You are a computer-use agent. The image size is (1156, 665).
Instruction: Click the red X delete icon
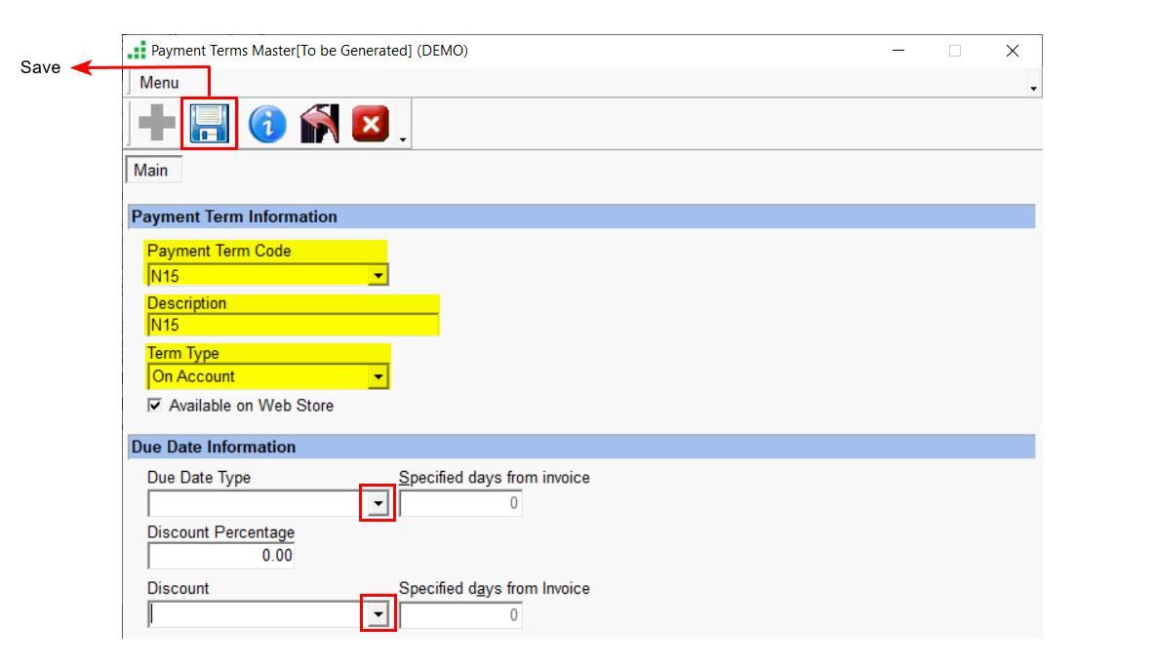coord(371,124)
